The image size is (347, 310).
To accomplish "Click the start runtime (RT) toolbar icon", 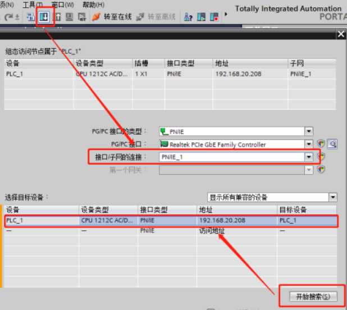I will [x=82, y=17].
